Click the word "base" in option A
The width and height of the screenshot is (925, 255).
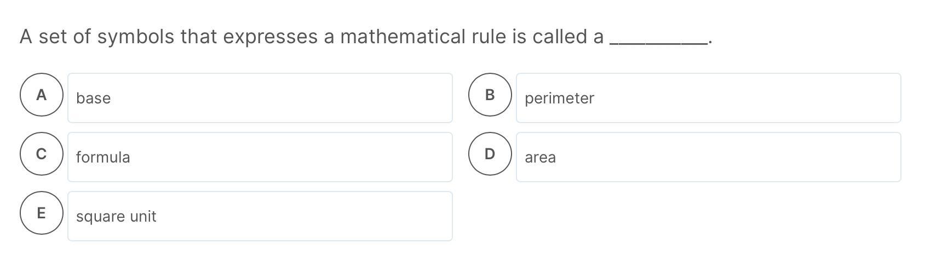93,98
